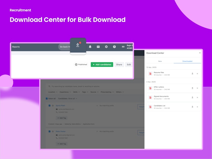
Task: Select the 'Resume files' title text
Action: point(159,73)
